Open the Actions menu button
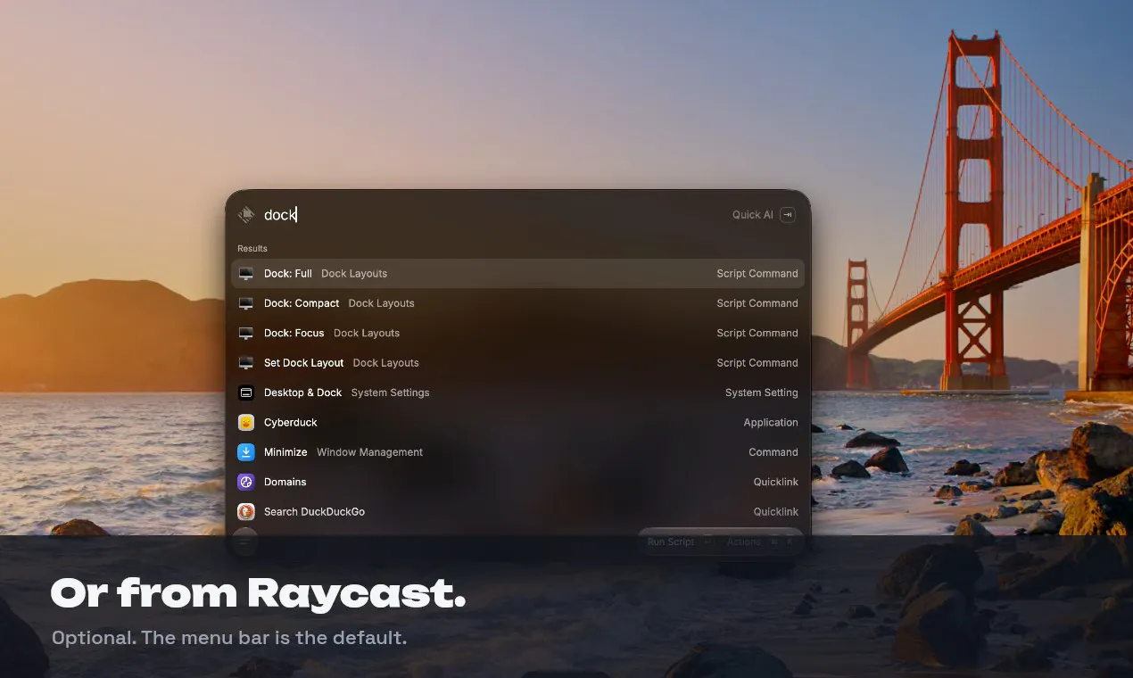 click(x=760, y=542)
